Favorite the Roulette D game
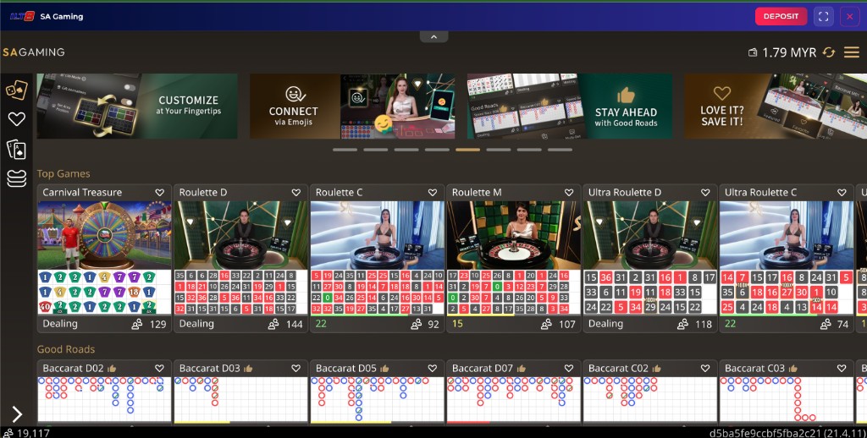Viewport: 867px width, 438px height. pyautogui.click(x=296, y=192)
